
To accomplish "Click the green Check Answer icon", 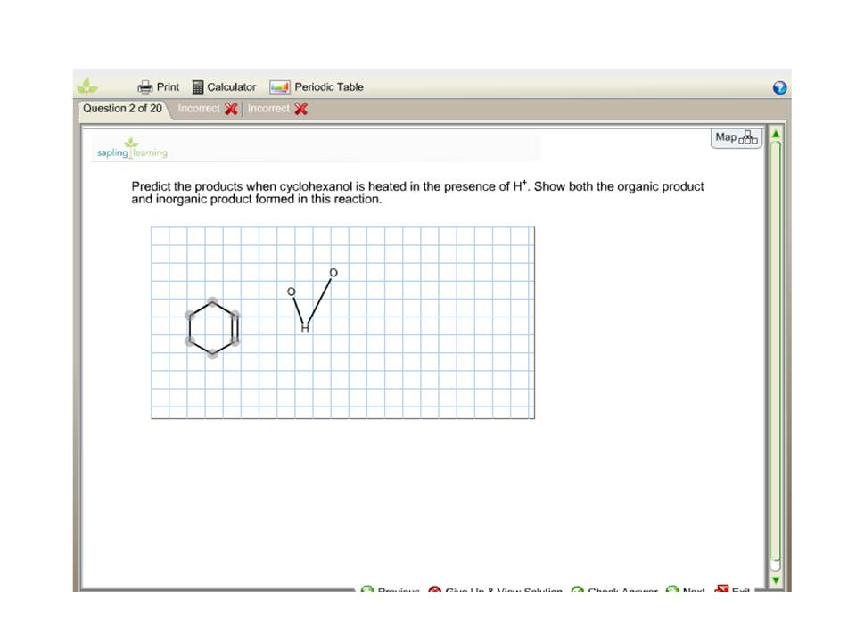I will click(x=578, y=589).
